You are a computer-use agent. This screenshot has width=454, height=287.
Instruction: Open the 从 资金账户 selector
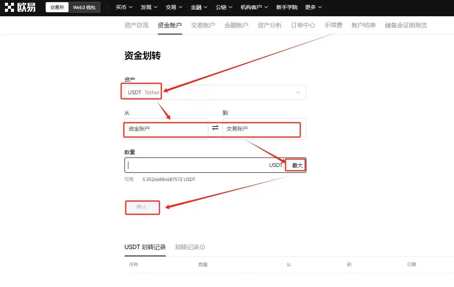(x=165, y=129)
